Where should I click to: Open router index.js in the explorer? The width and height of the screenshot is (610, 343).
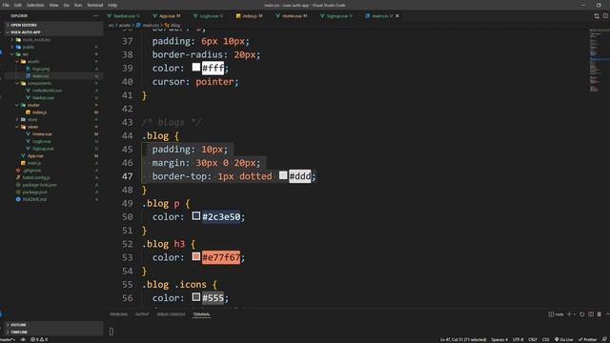click(x=39, y=112)
